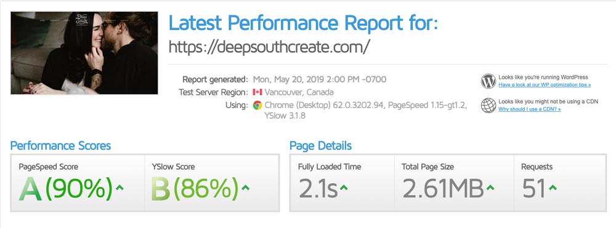
Task: Click the green arrow next to YSlow Score
Action: (246, 187)
